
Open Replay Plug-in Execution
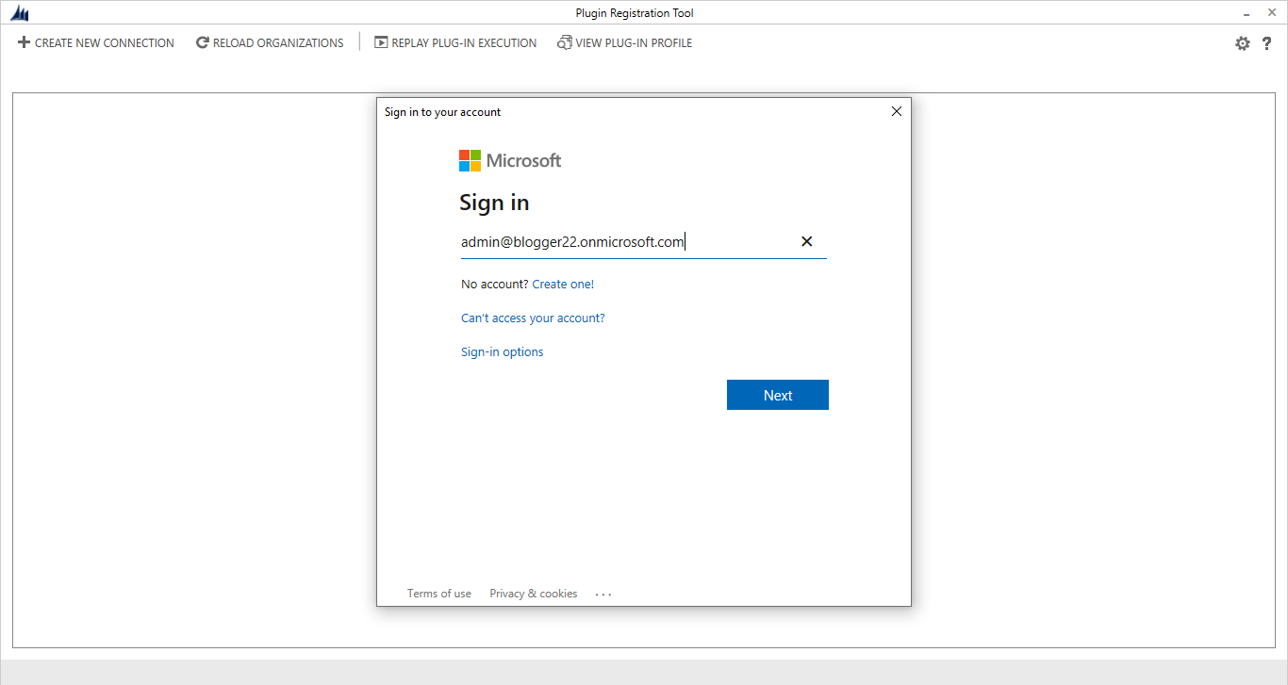pos(455,42)
